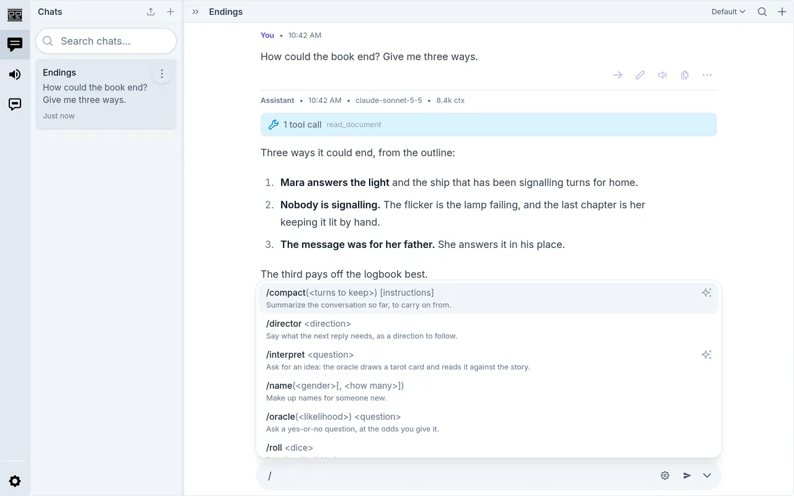This screenshot has width=794, height=496.
Task: Pick the /roll dice command
Action: click(x=489, y=449)
